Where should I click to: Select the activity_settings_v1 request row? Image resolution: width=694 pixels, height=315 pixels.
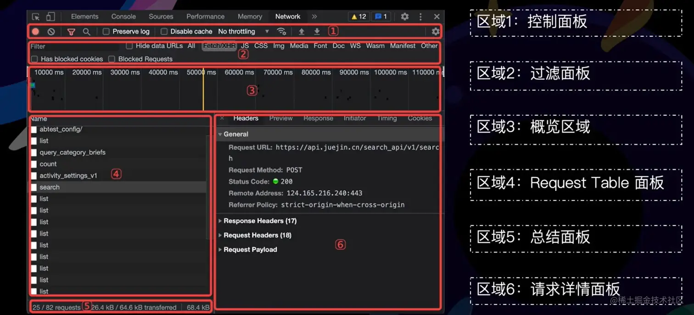tap(118, 176)
